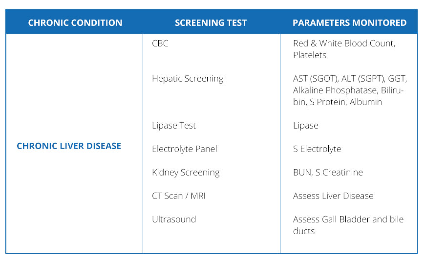Viewport: 425px width, 264px height.
Task: Click the Lipase Test entry
Action: pos(174,125)
